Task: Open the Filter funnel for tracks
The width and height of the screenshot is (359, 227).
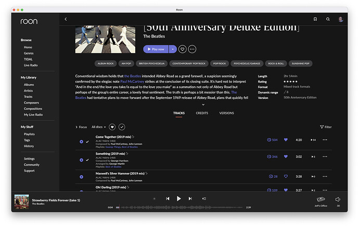Action: 326,127
